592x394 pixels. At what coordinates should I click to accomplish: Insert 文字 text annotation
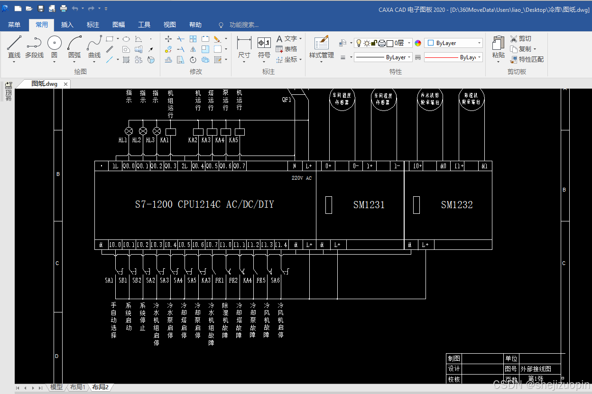287,39
